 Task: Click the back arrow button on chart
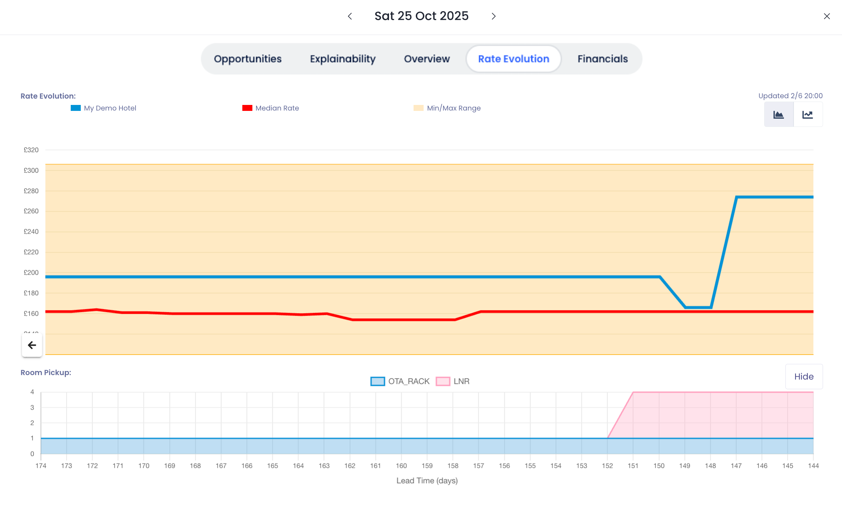click(x=32, y=345)
